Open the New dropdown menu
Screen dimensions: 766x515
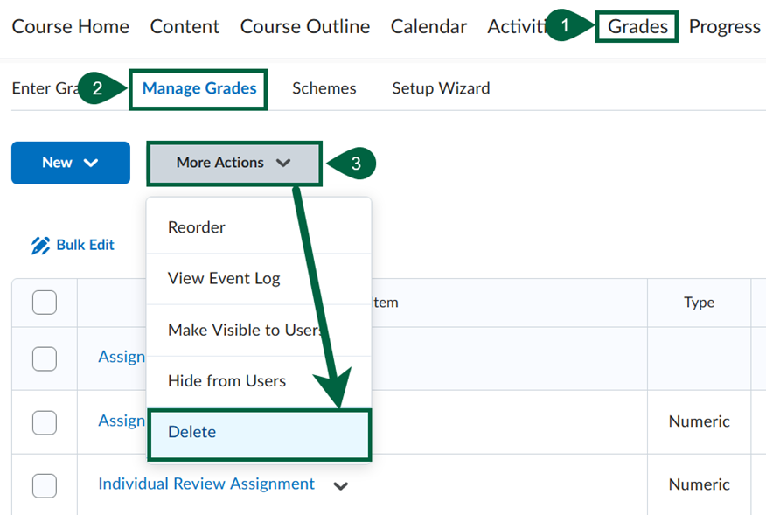(70, 162)
